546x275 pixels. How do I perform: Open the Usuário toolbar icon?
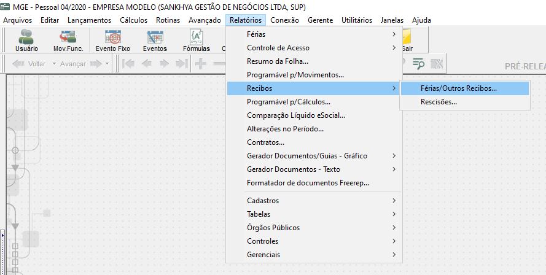click(26, 41)
